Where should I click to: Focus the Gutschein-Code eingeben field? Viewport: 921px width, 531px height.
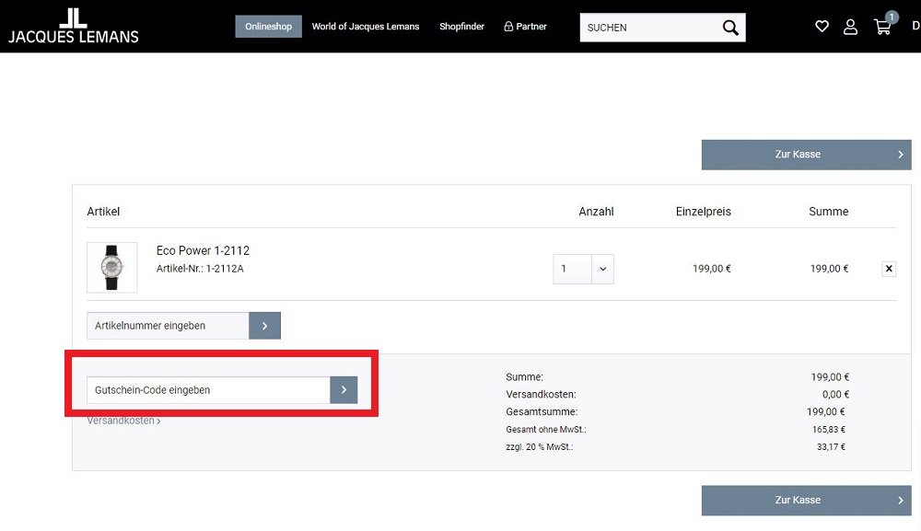pos(208,389)
